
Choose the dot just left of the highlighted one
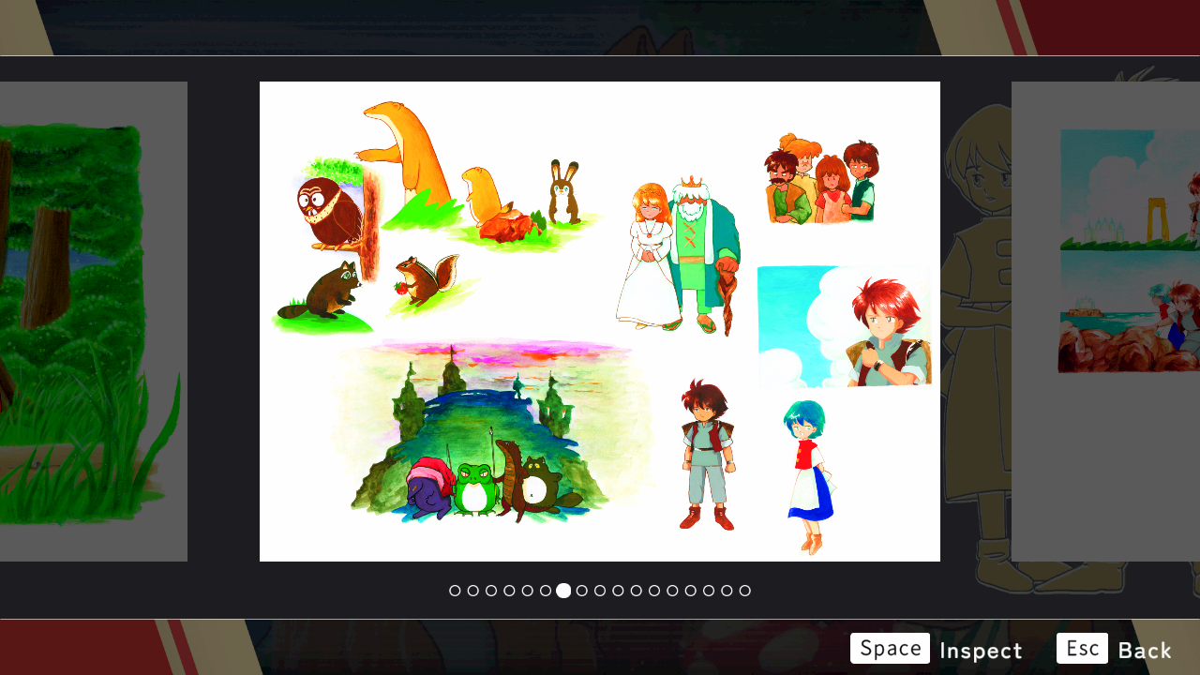click(x=546, y=591)
